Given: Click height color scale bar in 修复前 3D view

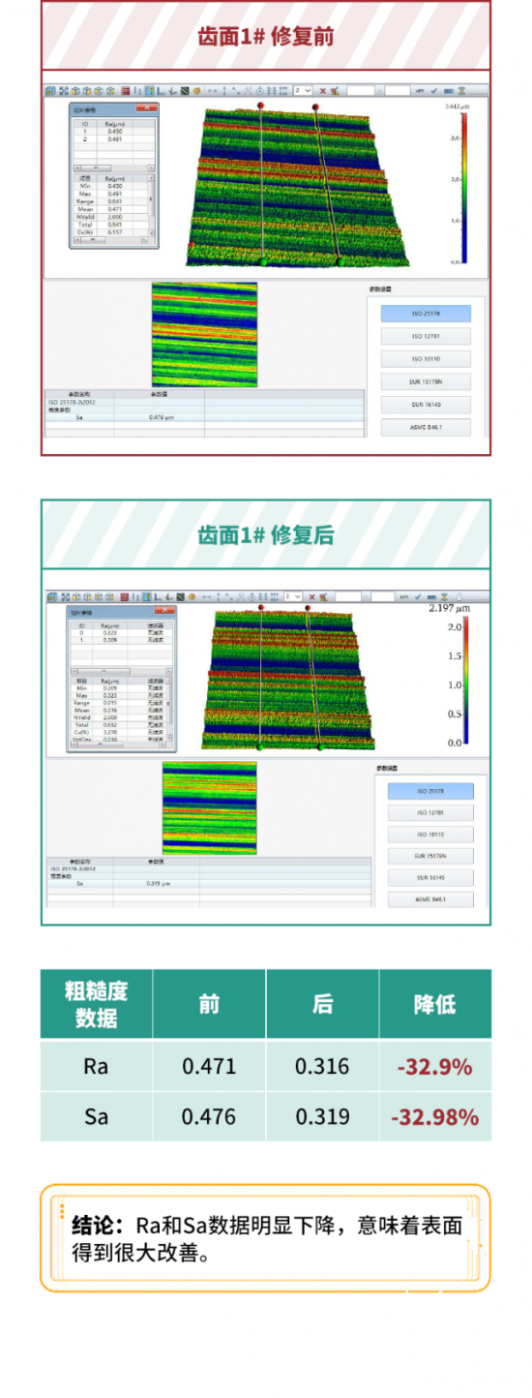Looking at the screenshot, I should (464, 188).
